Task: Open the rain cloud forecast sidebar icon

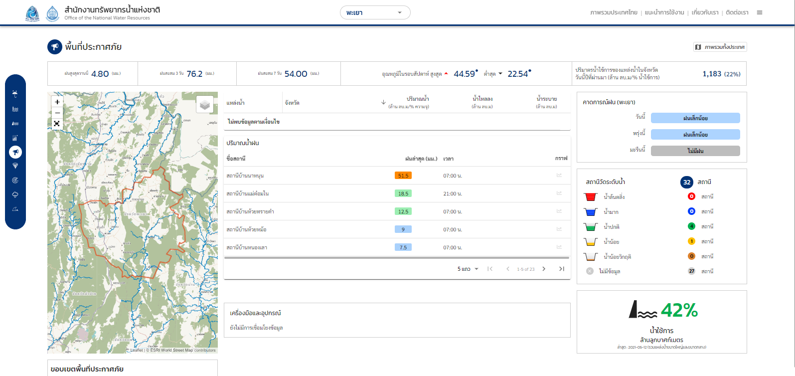Action: (x=15, y=195)
